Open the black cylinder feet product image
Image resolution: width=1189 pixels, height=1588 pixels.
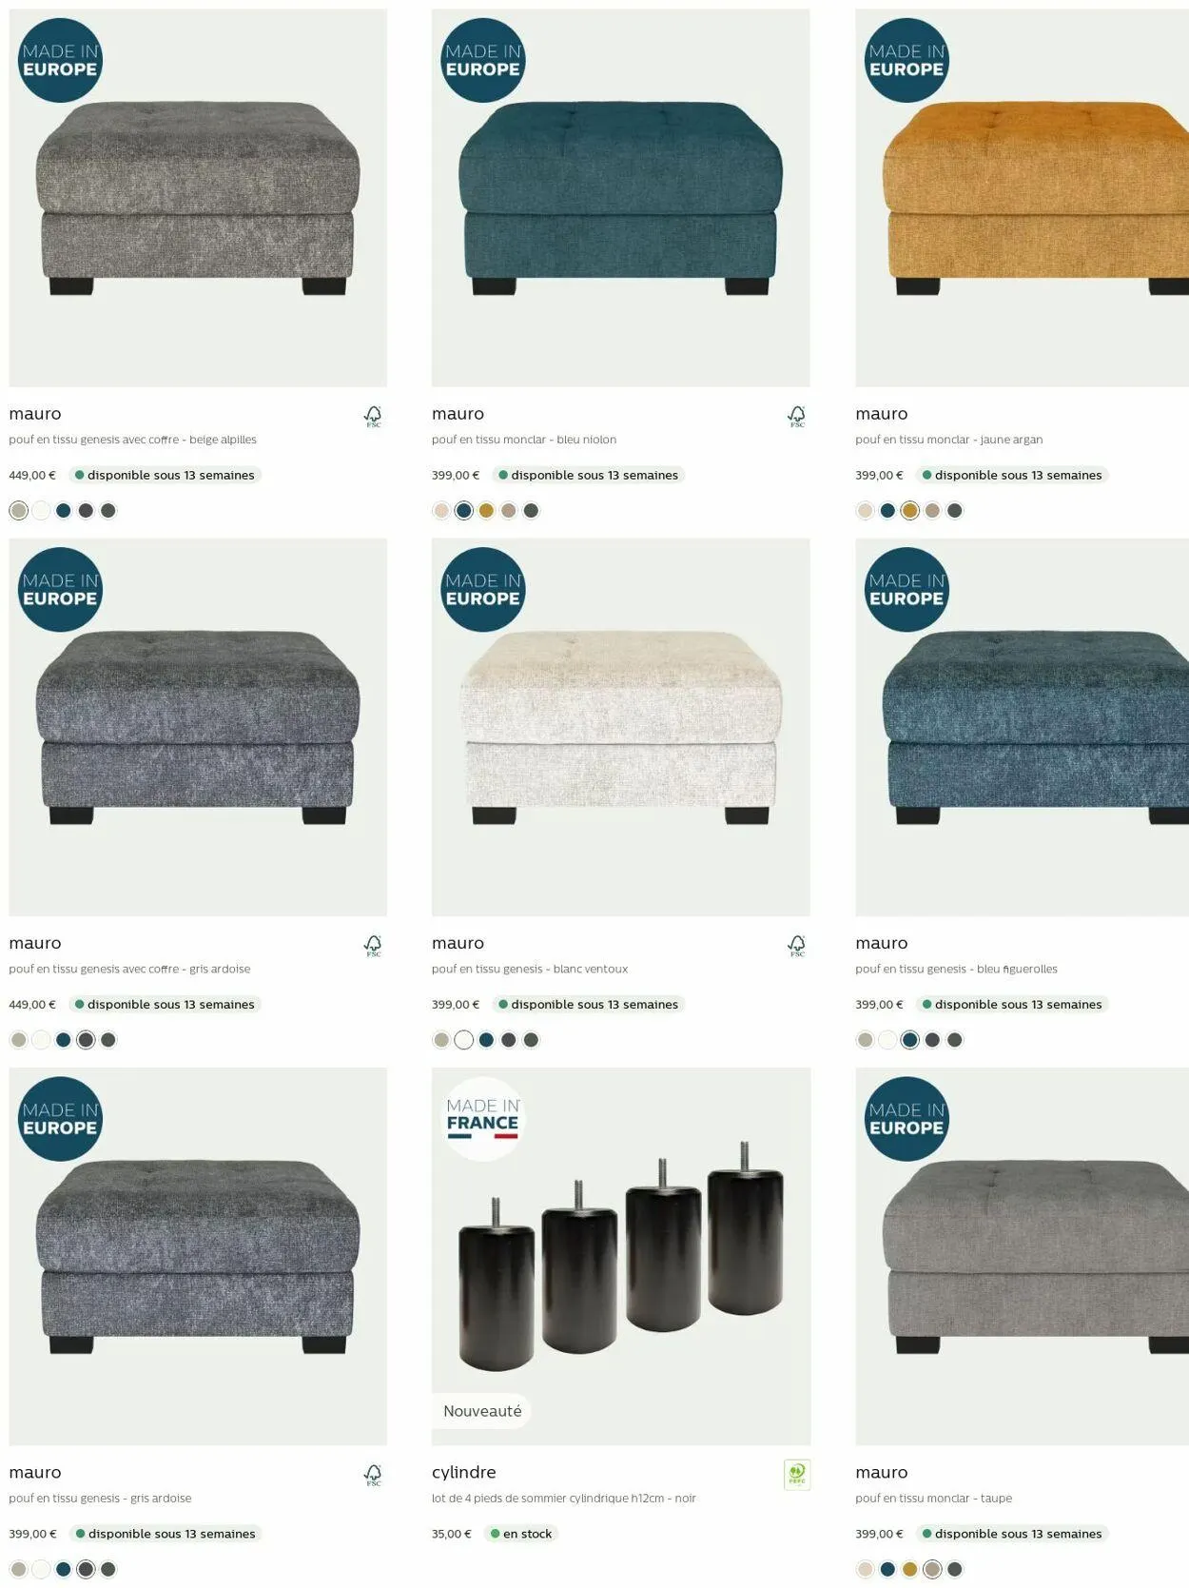pos(620,1256)
